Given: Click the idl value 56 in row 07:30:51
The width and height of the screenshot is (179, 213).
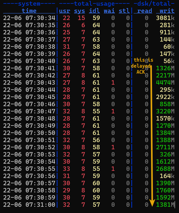Looking at the screenshot, I should point(96,140).
